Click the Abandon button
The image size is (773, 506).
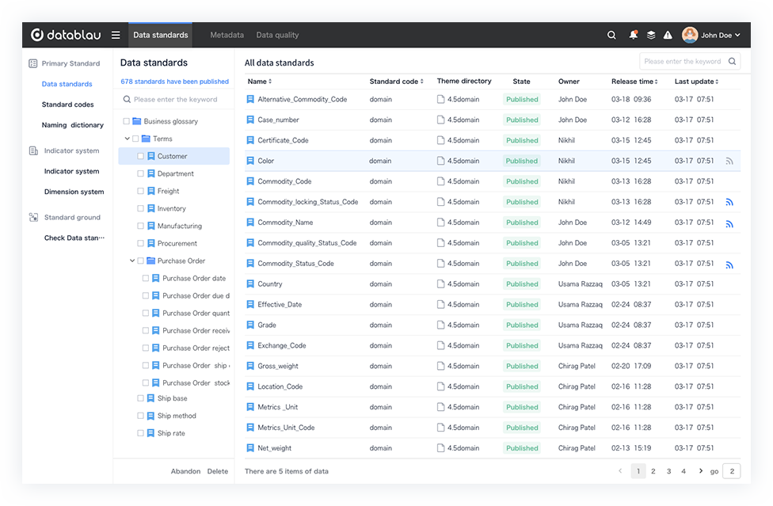point(185,470)
